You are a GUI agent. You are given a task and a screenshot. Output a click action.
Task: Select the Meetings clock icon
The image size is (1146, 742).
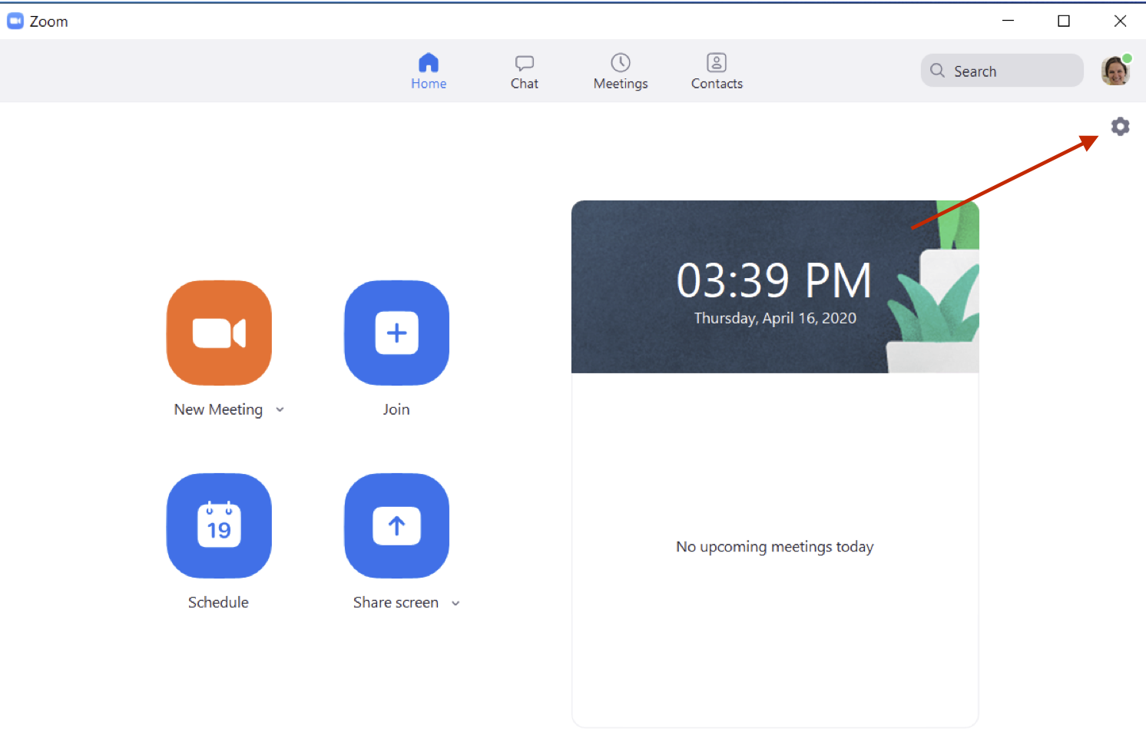point(621,63)
